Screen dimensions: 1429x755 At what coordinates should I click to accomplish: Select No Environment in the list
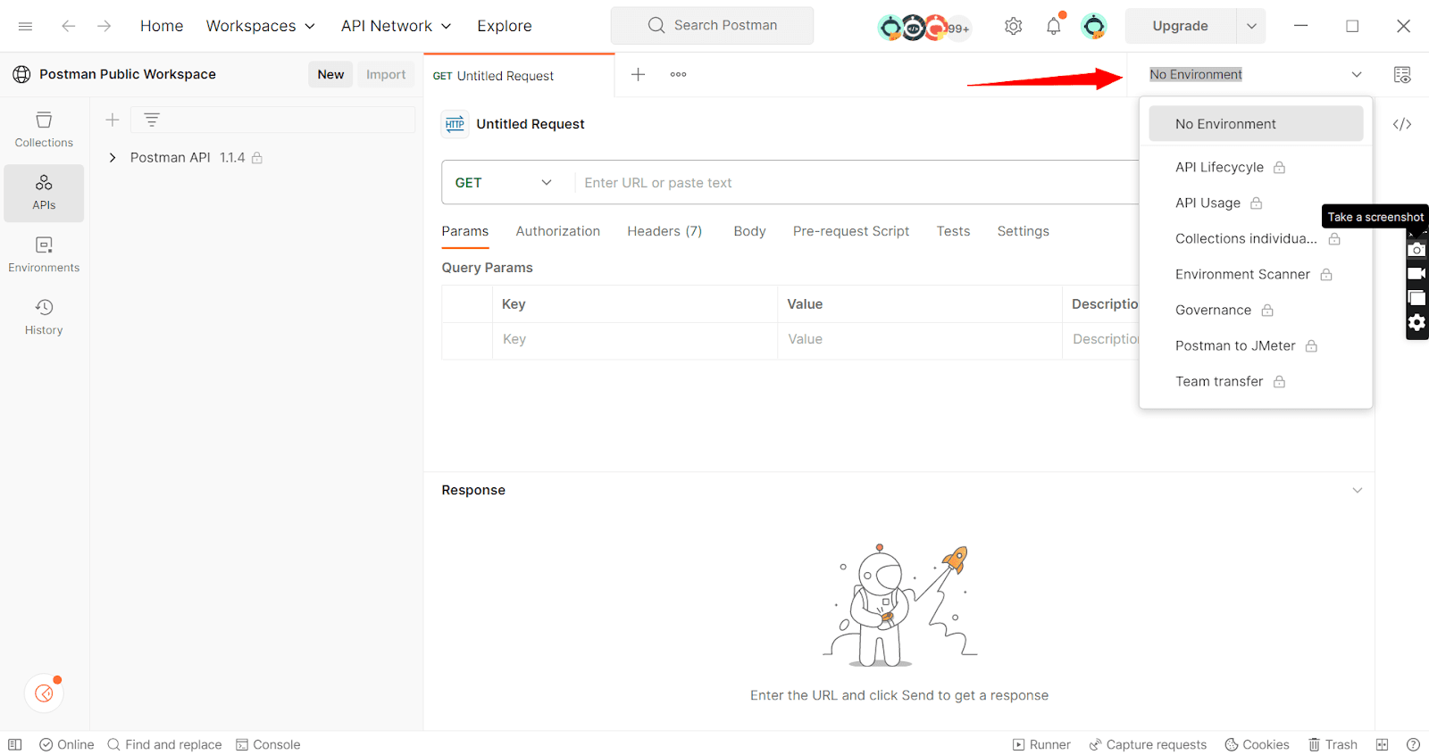pyautogui.click(x=1256, y=124)
